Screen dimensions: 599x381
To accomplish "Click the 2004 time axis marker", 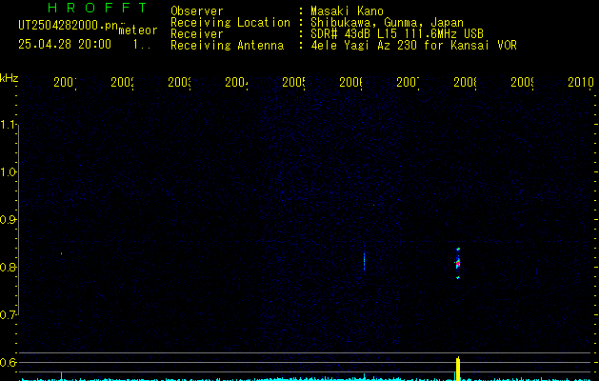I will click(236, 82).
